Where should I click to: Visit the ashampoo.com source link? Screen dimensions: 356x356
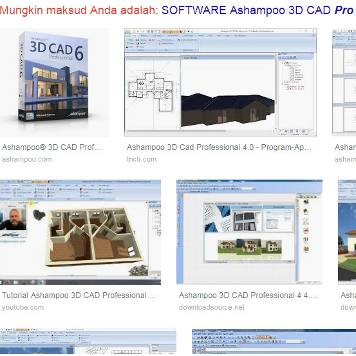(27, 160)
